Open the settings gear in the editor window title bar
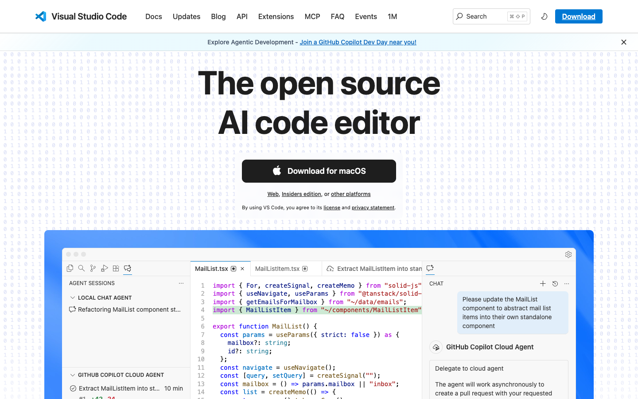Viewport: 638px width, 399px height. [568, 254]
